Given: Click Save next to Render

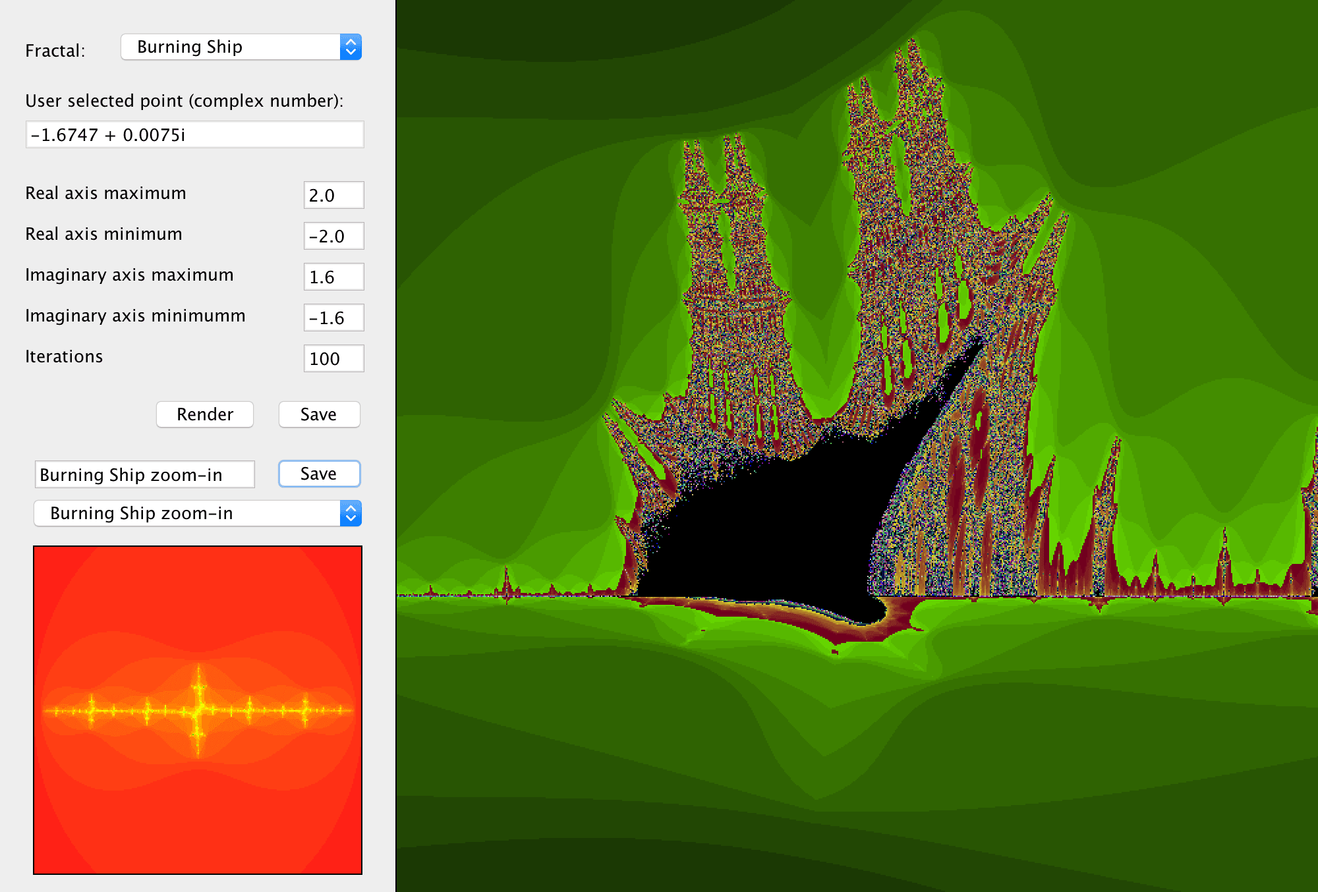Looking at the screenshot, I should click(x=319, y=414).
